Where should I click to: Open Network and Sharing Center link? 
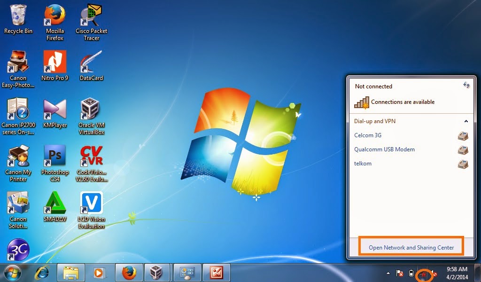coord(411,247)
